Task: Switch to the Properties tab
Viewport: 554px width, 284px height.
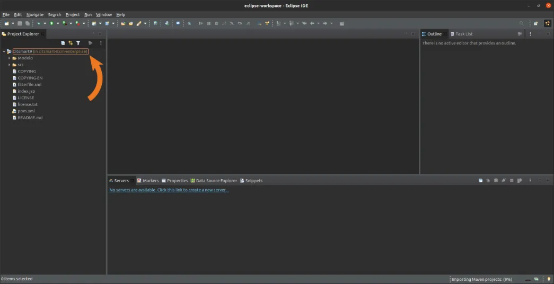Action: pyautogui.click(x=174, y=181)
